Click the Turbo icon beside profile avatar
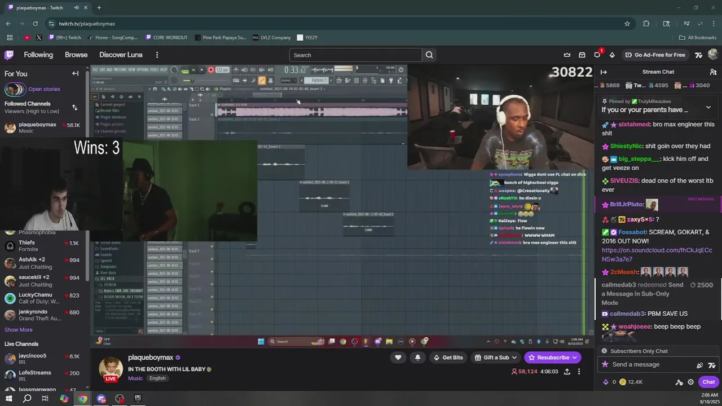722x406 pixels. [x=698, y=55]
